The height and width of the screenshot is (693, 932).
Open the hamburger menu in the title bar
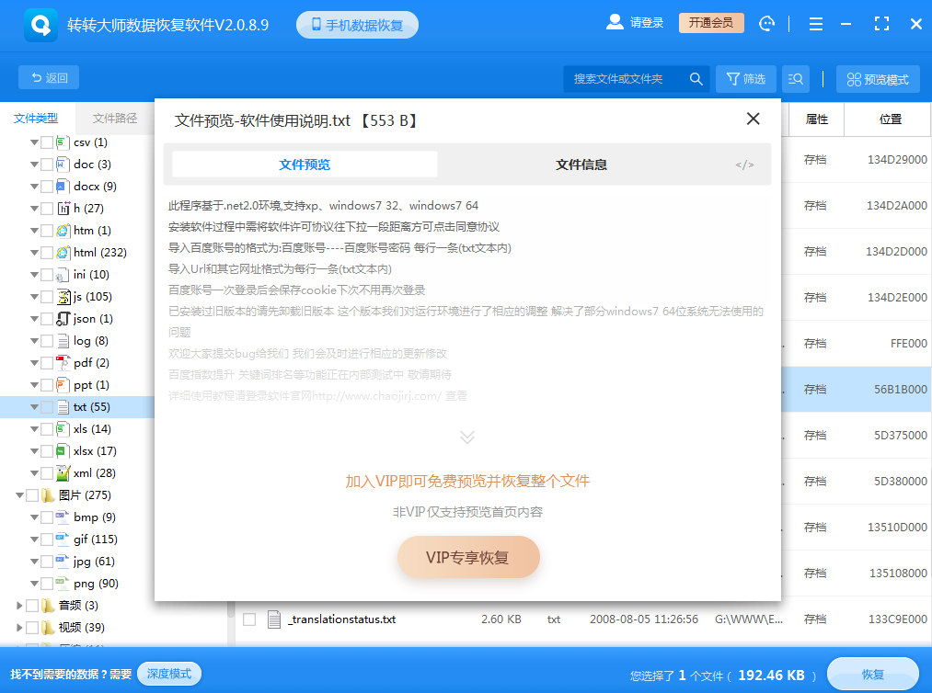[x=815, y=24]
